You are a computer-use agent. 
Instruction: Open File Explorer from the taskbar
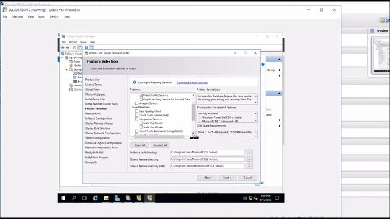[106, 198]
